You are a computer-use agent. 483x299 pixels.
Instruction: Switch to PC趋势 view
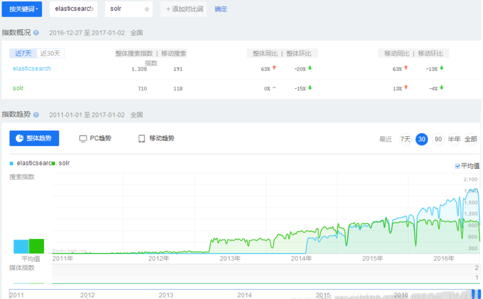click(x=95, y=139)
